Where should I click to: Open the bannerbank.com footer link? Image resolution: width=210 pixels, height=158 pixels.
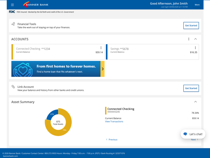point(10,156)
